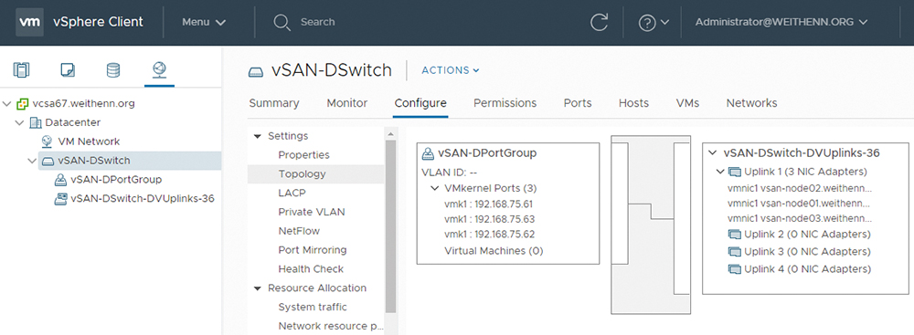This screenshot has height=335, width=914.
Task: Switch to VMs and Templates inventory icon
Action: coord(68,70)
